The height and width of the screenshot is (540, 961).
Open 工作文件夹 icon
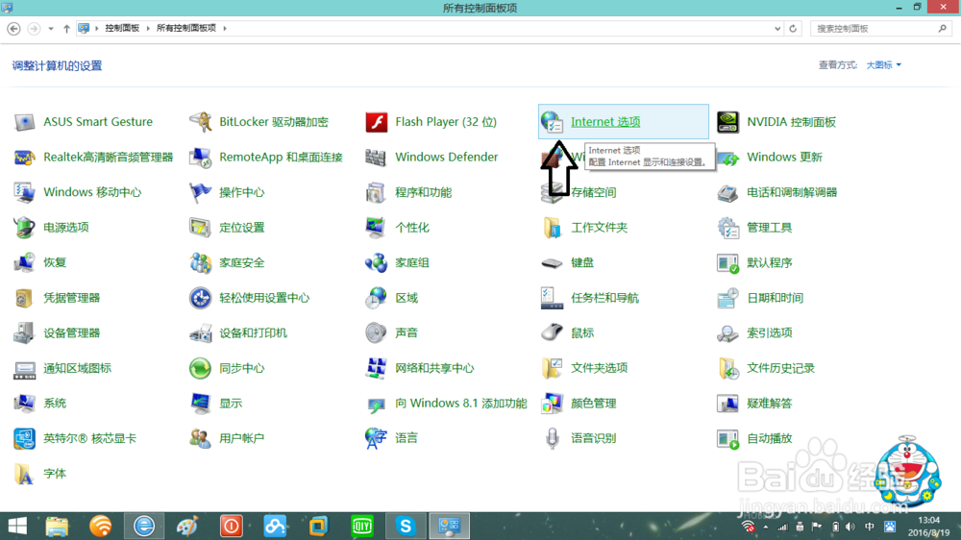552,228
